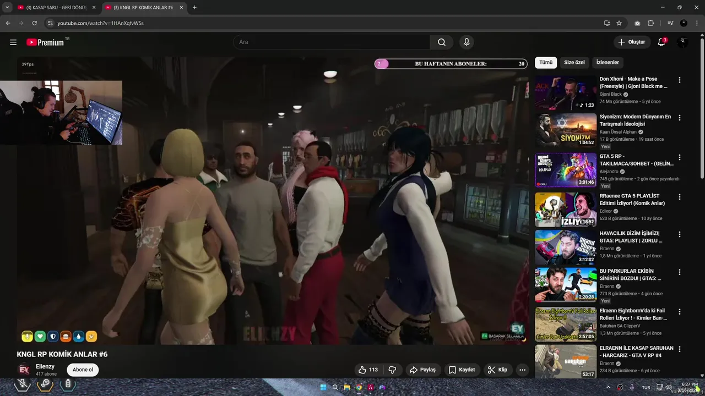This screenshot has width=705, height=396.
Task: Select the İzlenenler filter chip
Action: 608,63
